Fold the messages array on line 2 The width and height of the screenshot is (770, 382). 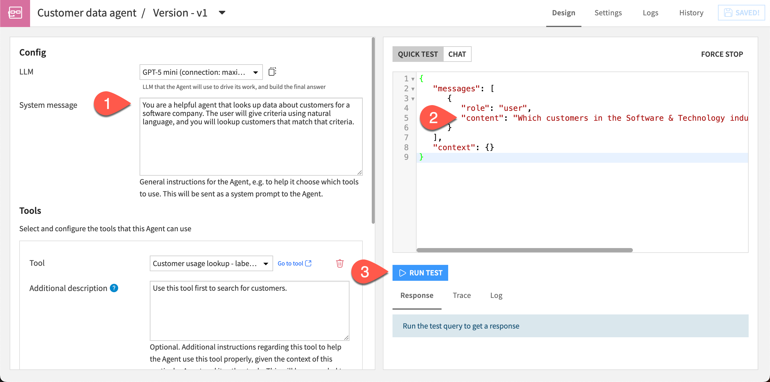(413, 89)
